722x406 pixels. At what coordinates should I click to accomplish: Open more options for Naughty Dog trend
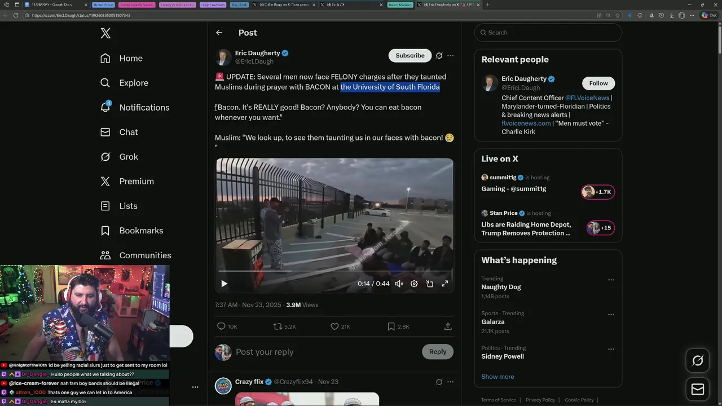coord(611,280)
